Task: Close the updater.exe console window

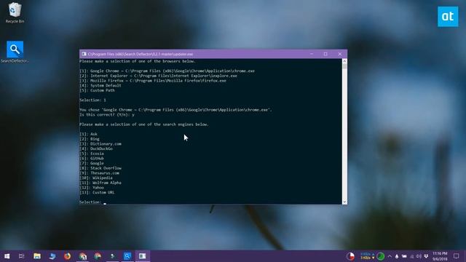Action: [340, 54]
